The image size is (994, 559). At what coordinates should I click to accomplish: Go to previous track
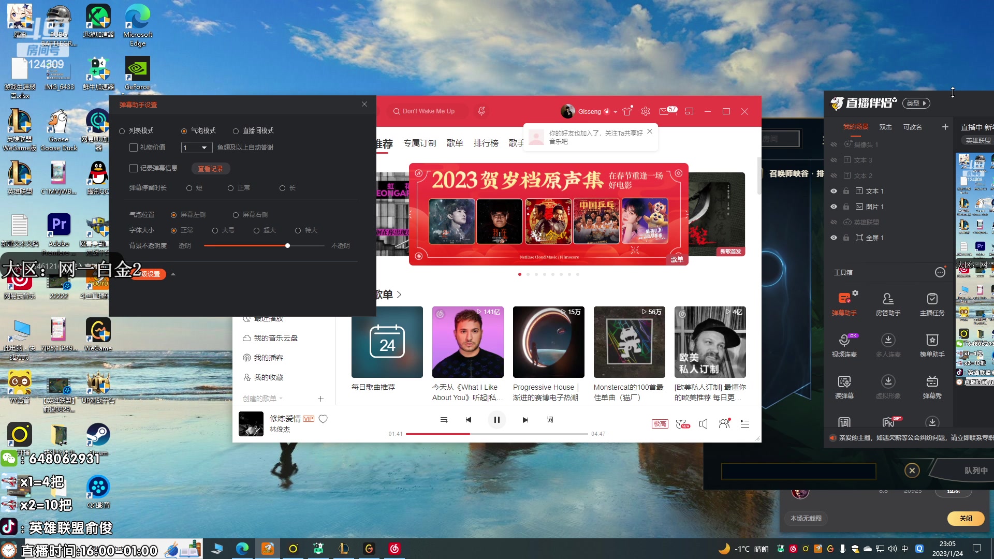point(469,420)
